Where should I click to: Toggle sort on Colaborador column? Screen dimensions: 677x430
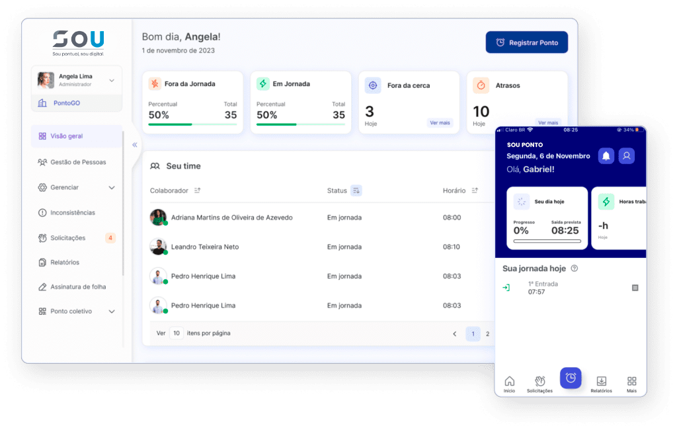click(x=197, y=191)
